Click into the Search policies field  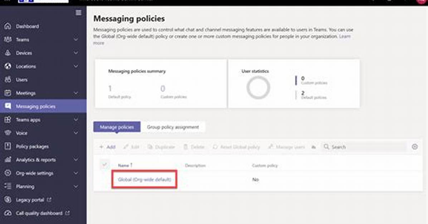pyautogui.click(x=364, y=147)
